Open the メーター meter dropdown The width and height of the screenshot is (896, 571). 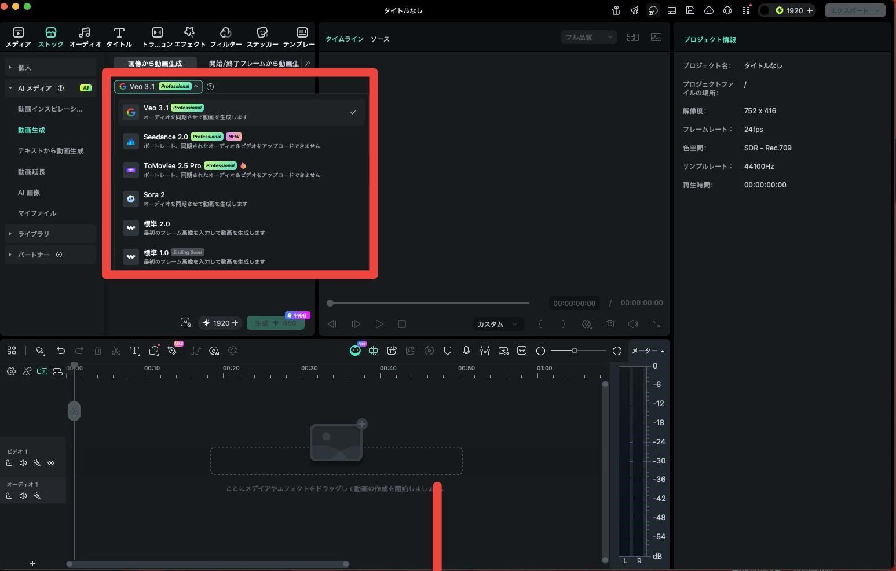coord(648,351)
